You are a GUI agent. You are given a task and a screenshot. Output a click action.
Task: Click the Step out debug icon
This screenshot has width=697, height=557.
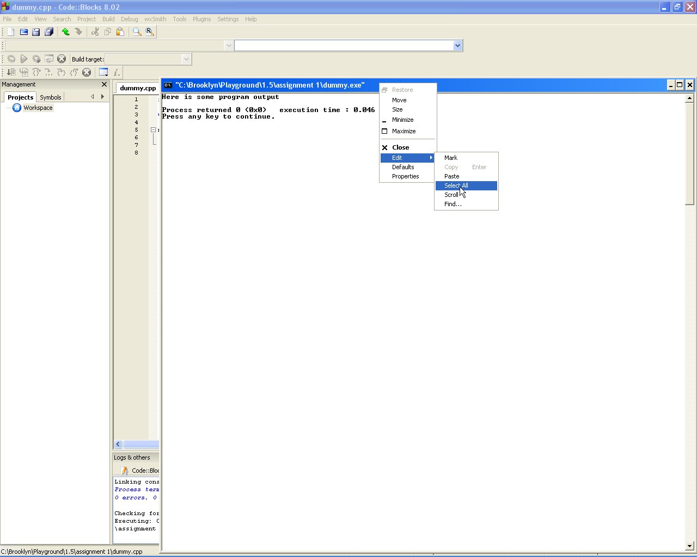tap(74, 72)
